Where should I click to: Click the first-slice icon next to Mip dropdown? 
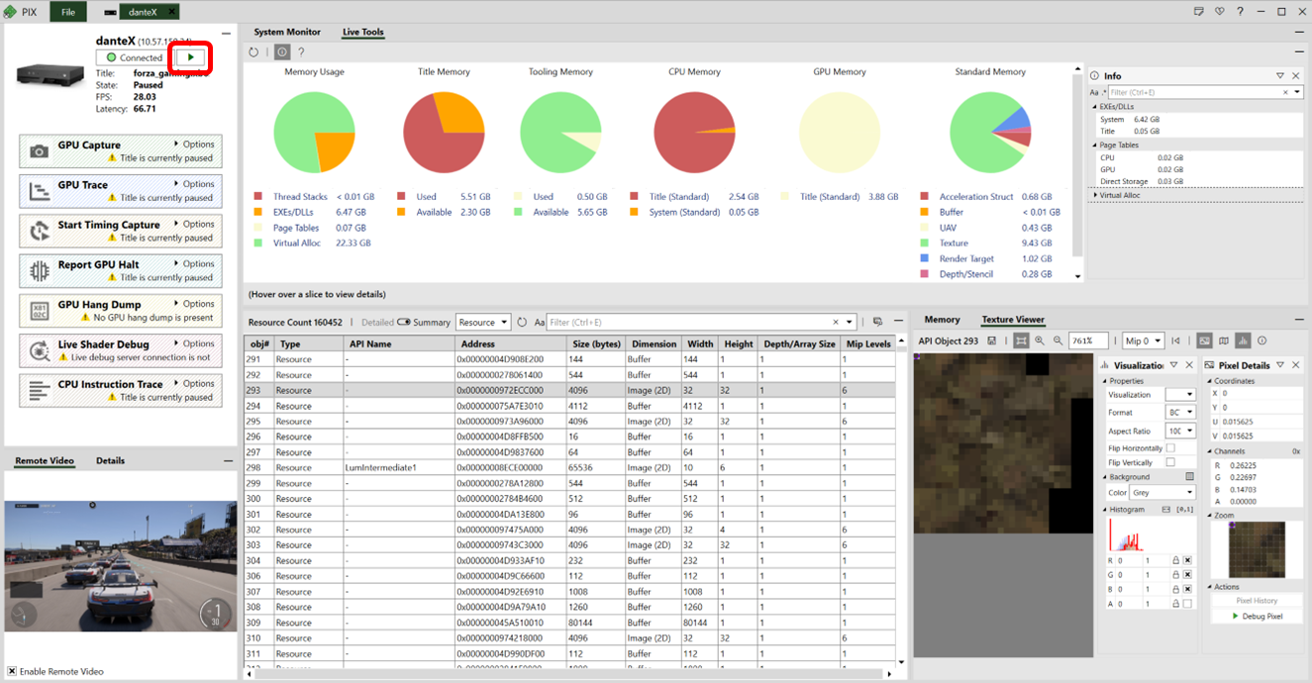[1177, 341]
